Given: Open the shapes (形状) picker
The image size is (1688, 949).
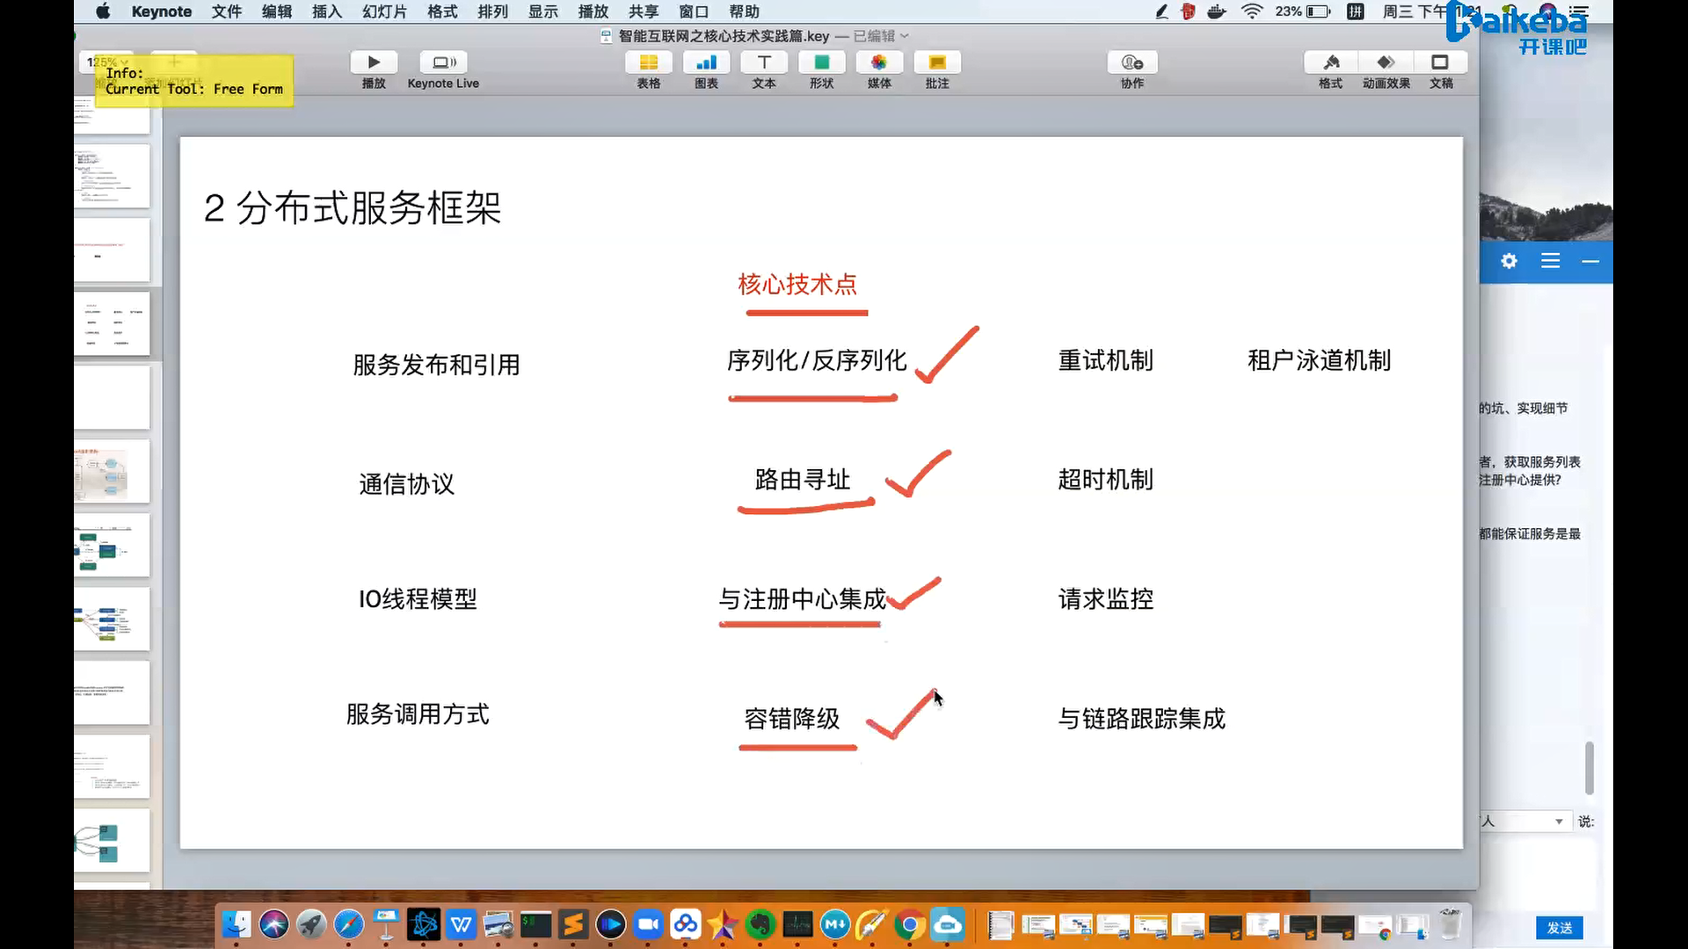Looking at the screenshot, I should (x=821, y=63).
